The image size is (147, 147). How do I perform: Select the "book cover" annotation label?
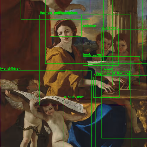tap(92, 55)
